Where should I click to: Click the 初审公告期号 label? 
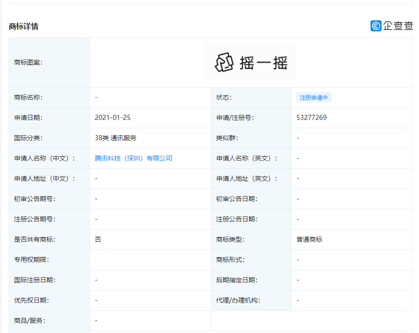click(x=35, y=199)
